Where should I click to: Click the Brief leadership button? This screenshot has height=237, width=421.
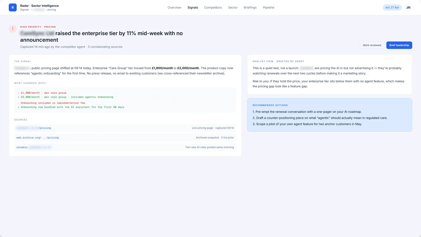(399, 45)
